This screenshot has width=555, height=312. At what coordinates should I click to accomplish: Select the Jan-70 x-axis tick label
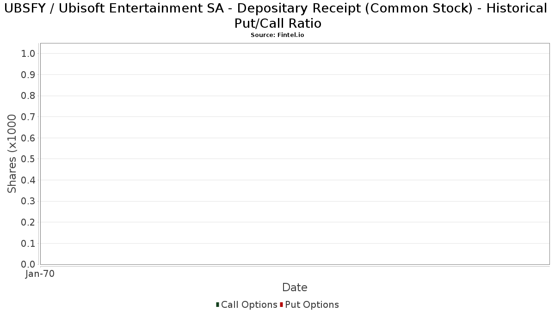(x=40, y=274)
